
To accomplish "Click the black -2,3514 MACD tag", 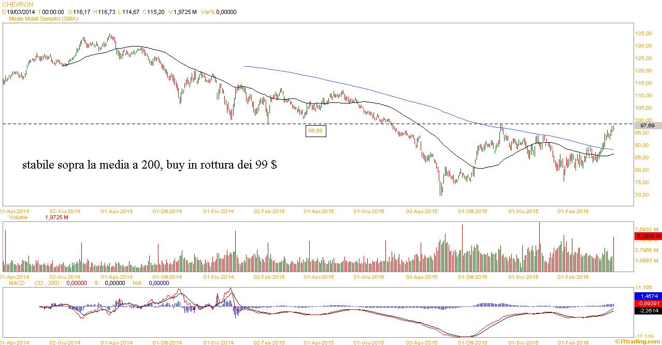I will click(x=647, y=310).
